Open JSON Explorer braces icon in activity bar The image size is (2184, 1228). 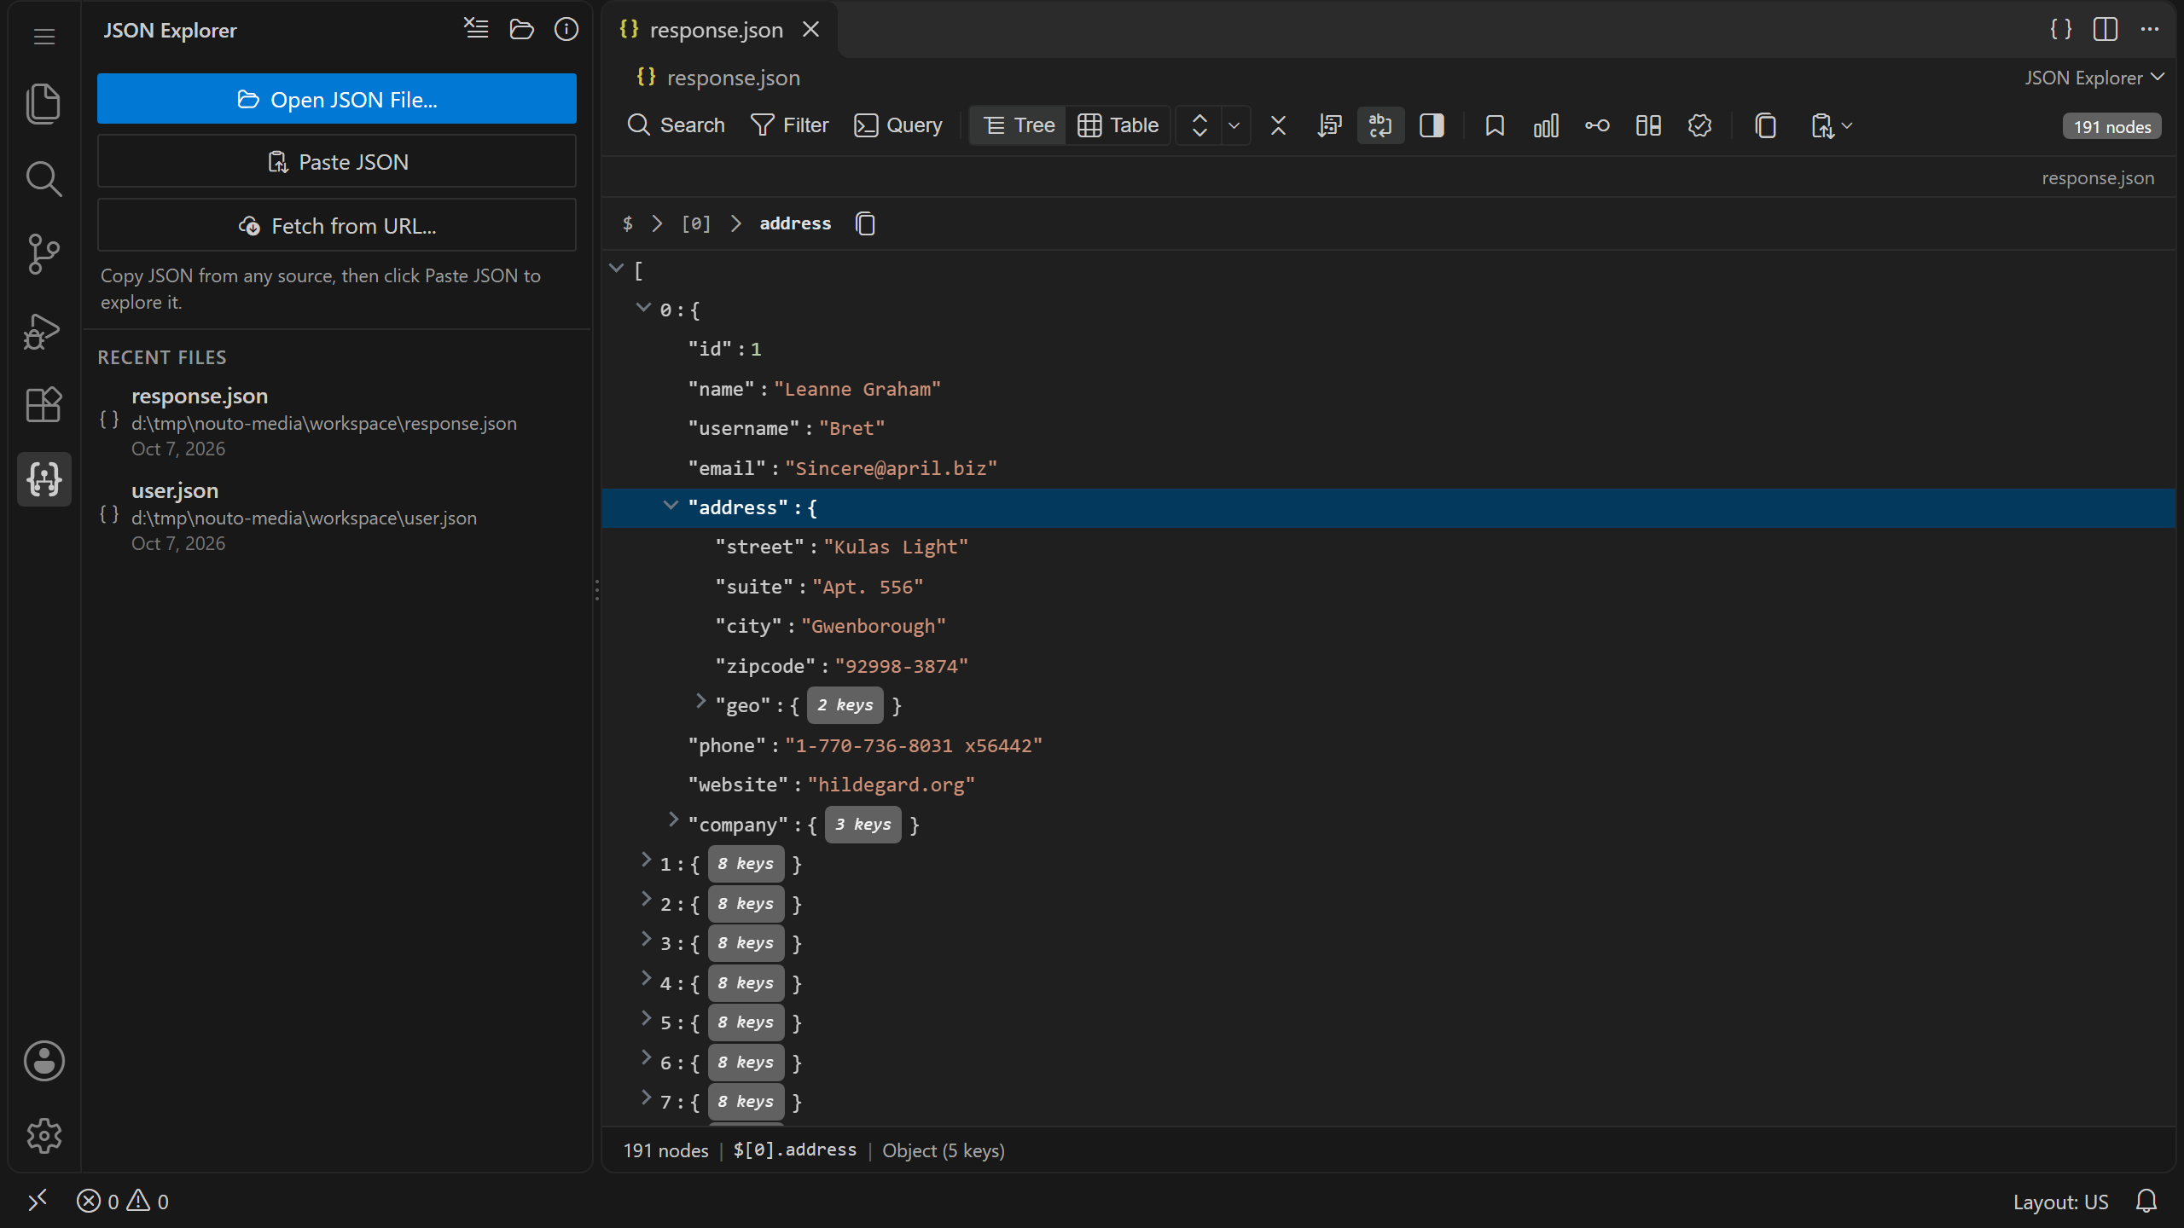click(44, 479)
